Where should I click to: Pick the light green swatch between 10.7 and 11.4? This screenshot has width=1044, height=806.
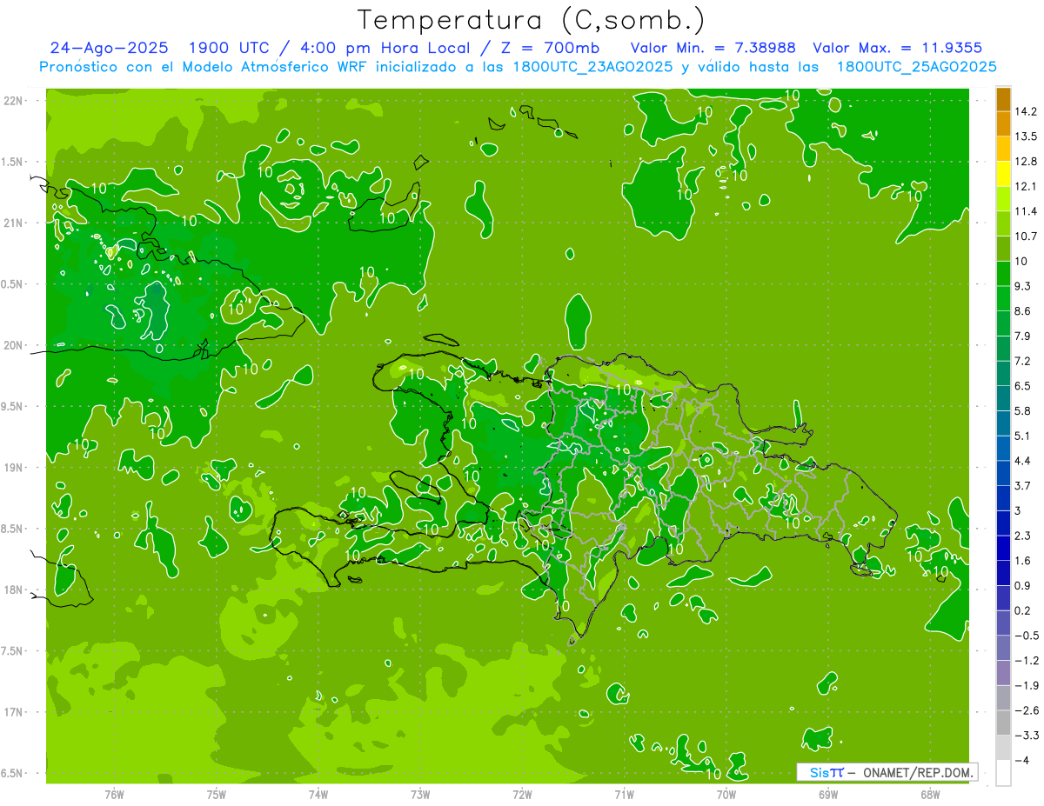pos(1003,224)
